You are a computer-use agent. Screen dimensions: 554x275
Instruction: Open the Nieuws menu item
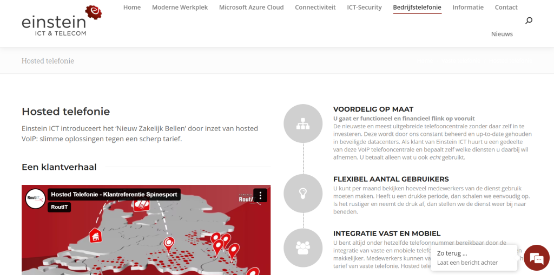pyautogui.click(x=502, y=34)
